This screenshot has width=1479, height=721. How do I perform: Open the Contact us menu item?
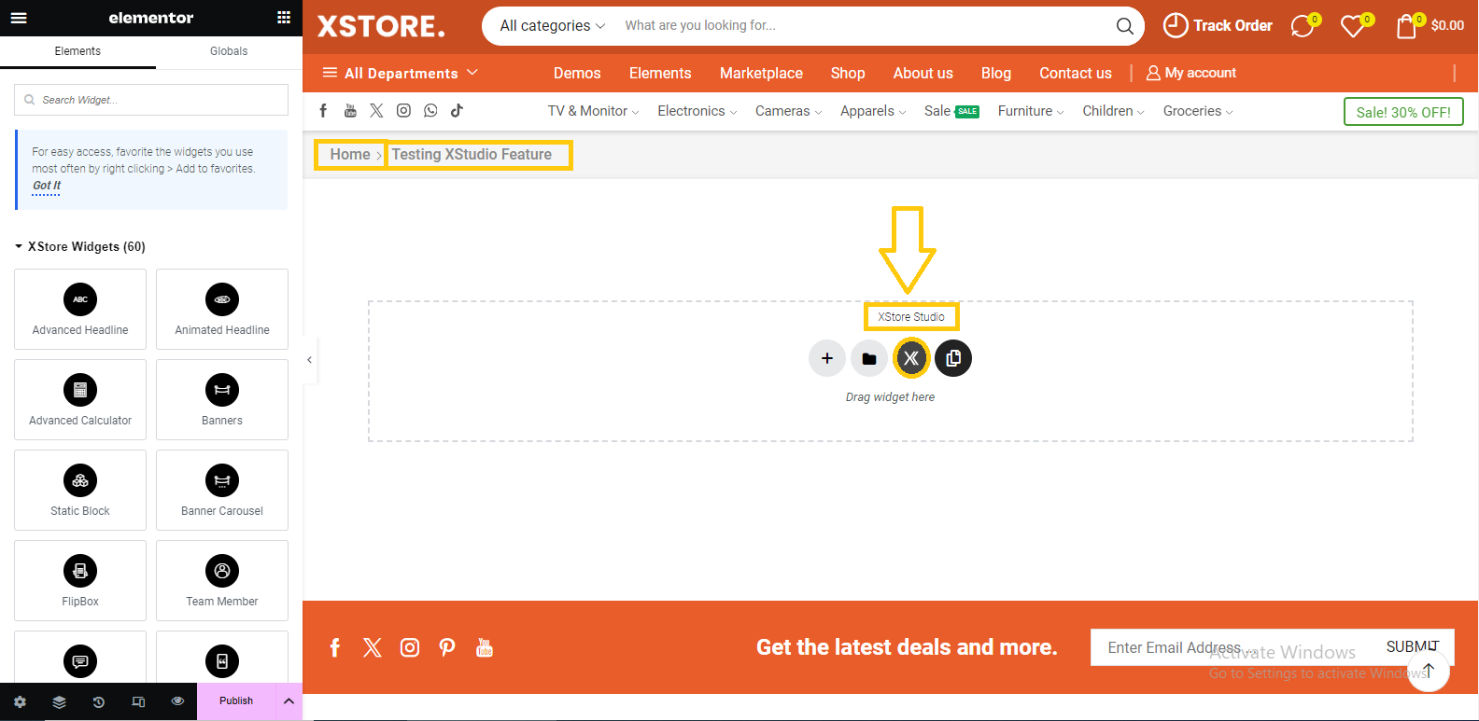click(1076, 73)
